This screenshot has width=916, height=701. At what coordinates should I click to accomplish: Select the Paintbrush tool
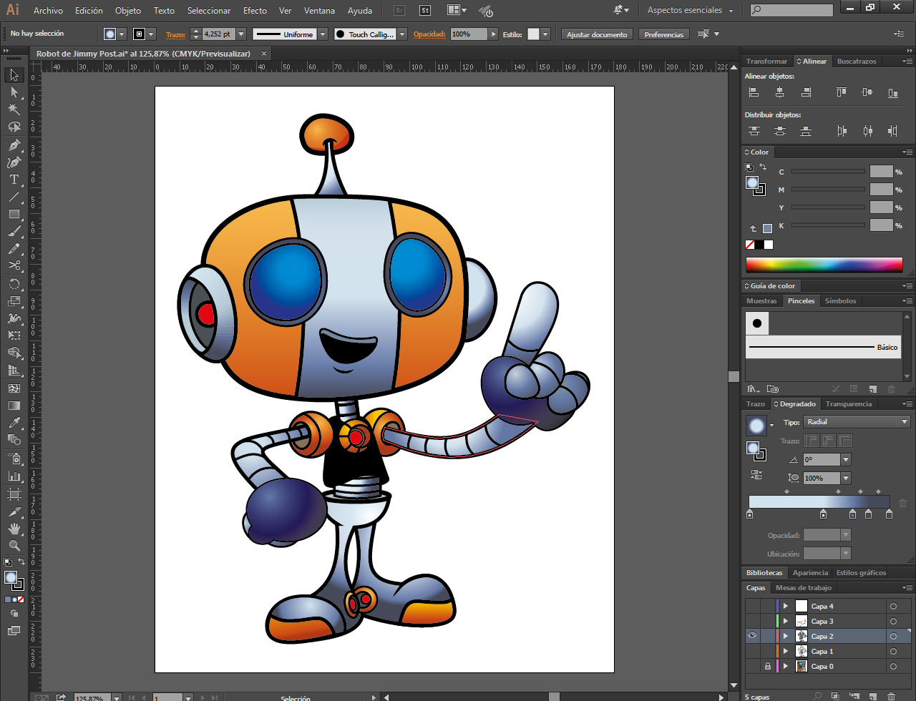tap(14, 232)
